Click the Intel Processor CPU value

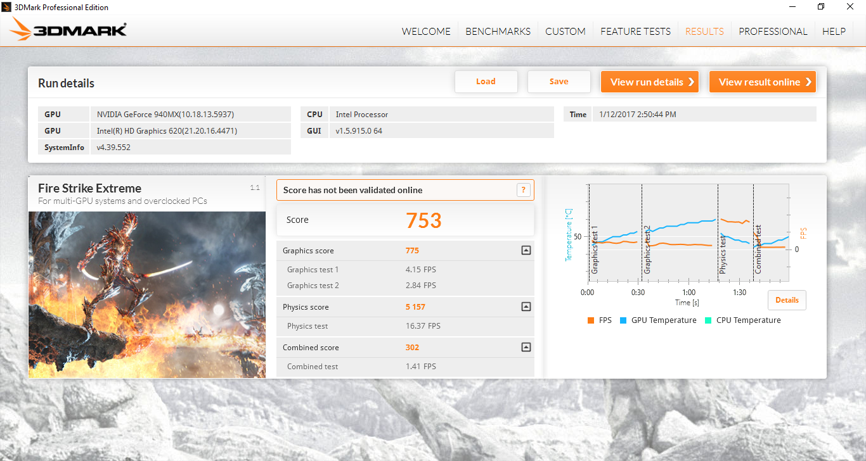coord(362,115)
